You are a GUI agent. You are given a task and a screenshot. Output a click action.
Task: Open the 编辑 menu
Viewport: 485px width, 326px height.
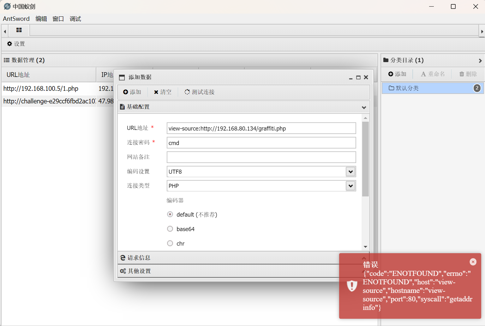pyautogui.click(x=41, y=19)
